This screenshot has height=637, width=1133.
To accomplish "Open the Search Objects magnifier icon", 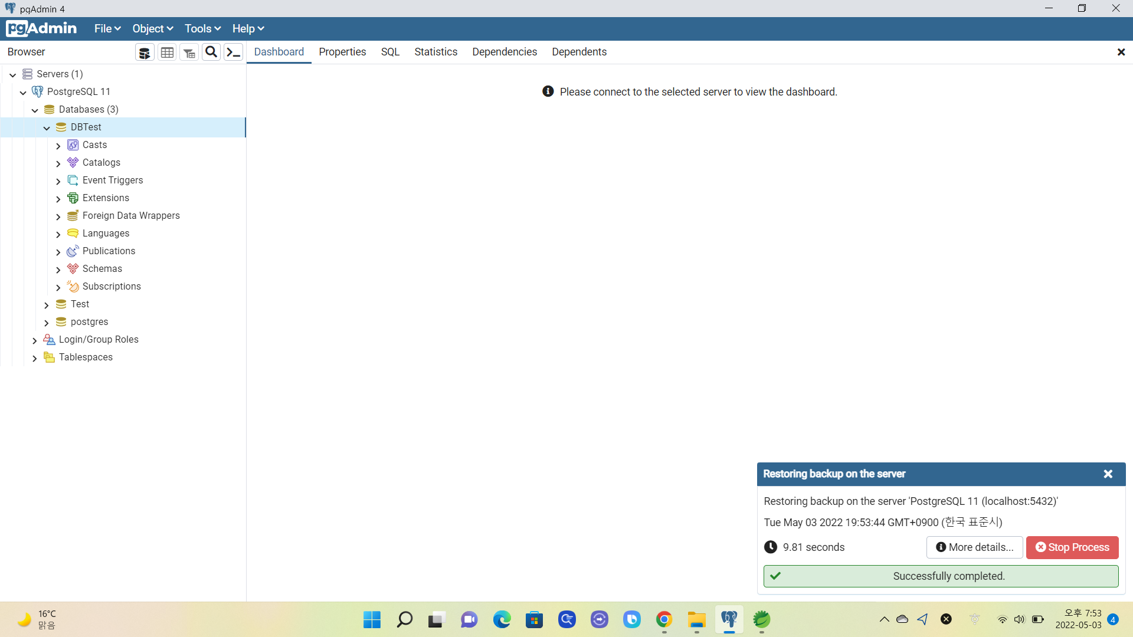I will click(x=211, y=52).
